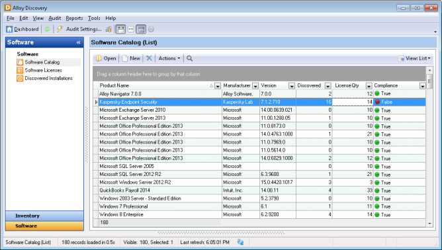Open the Help menu
This screenshot has height=250, width=442.
111,19
